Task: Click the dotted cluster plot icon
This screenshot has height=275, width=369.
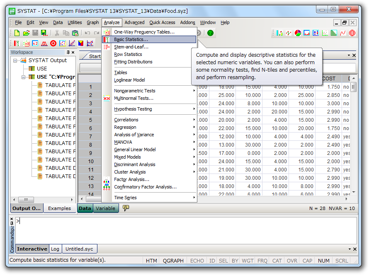Action: point(63,43)
